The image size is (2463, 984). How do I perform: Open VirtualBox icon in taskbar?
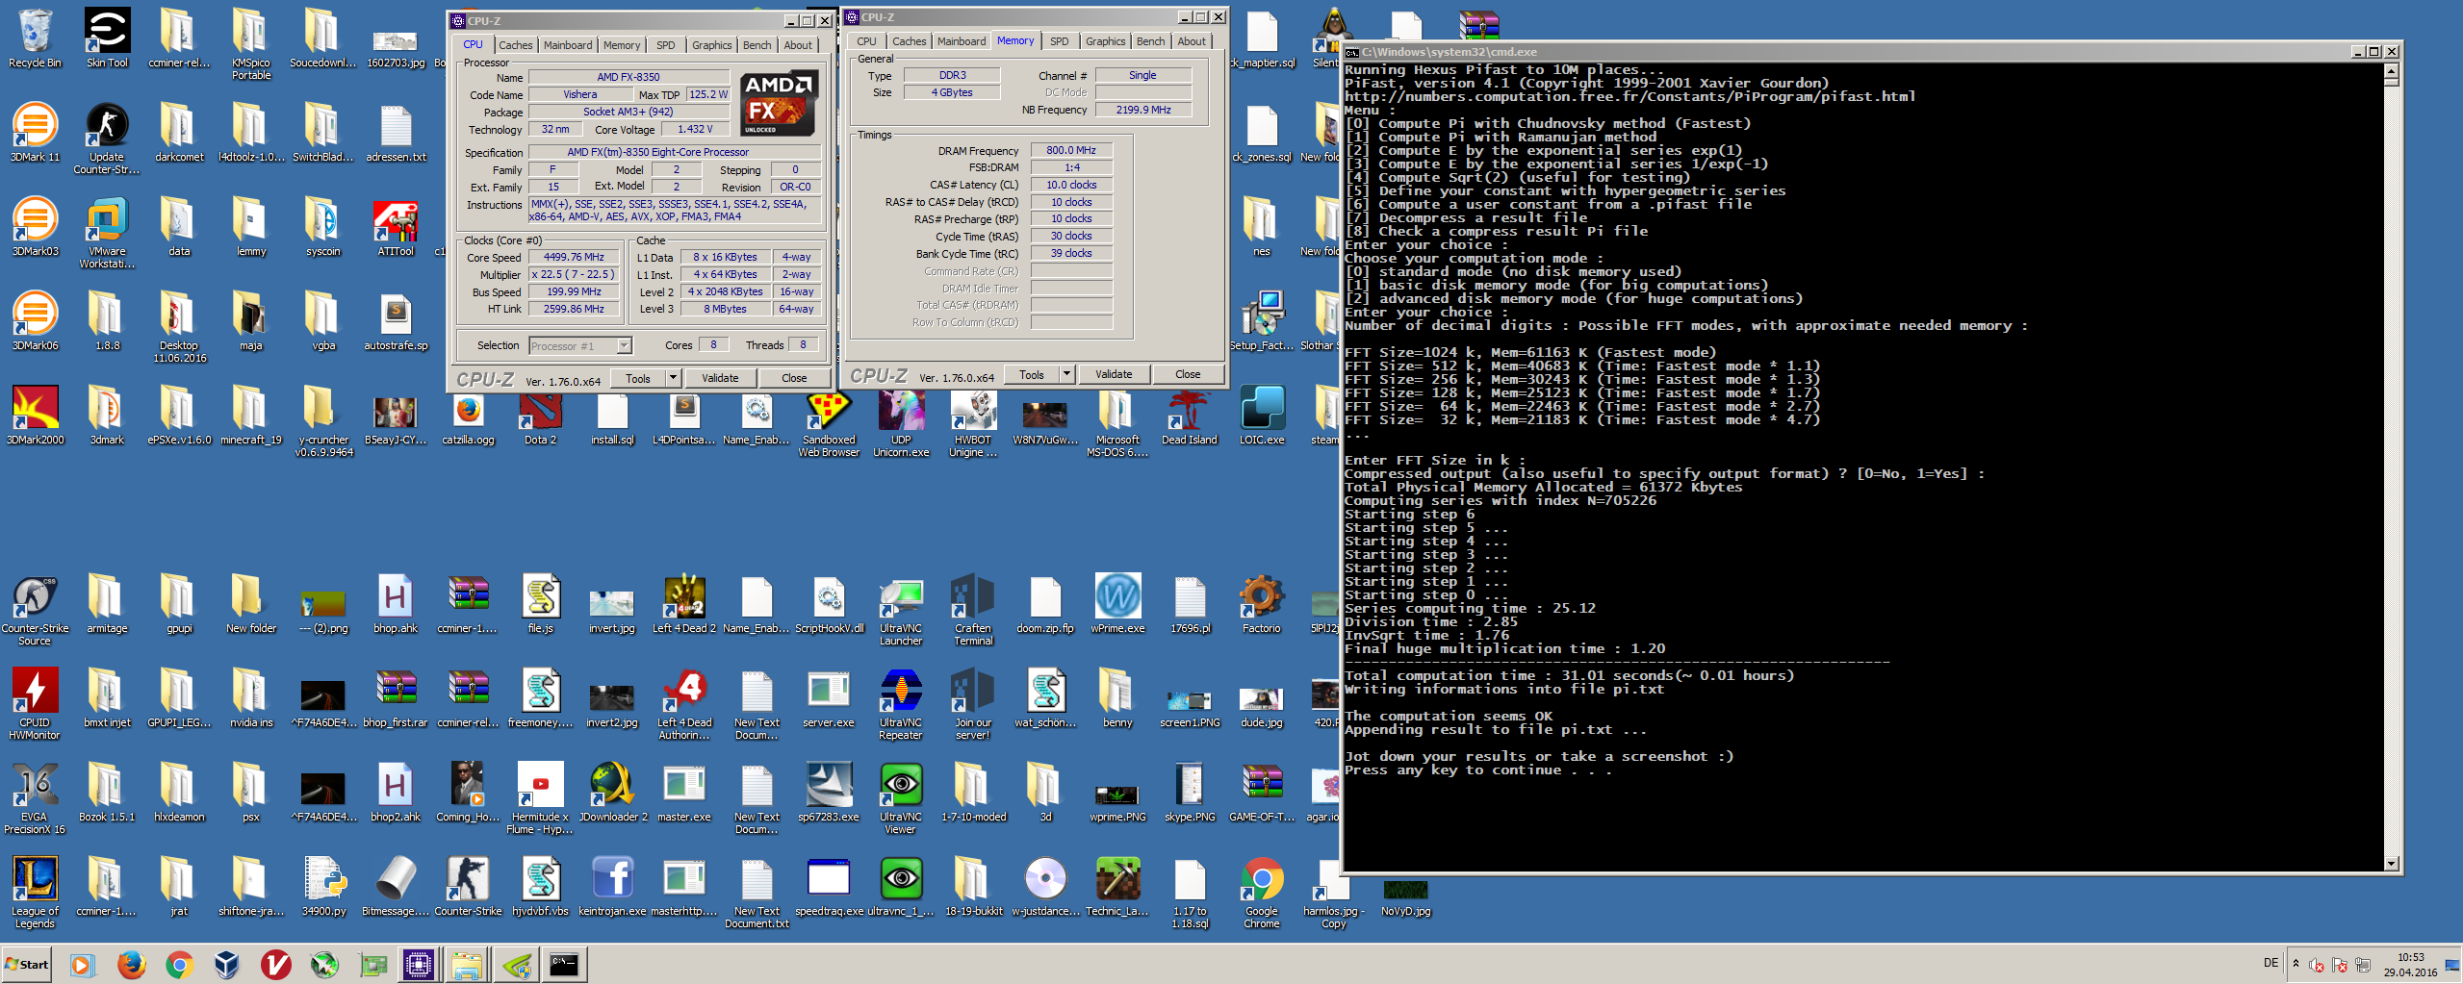[227, 964]
